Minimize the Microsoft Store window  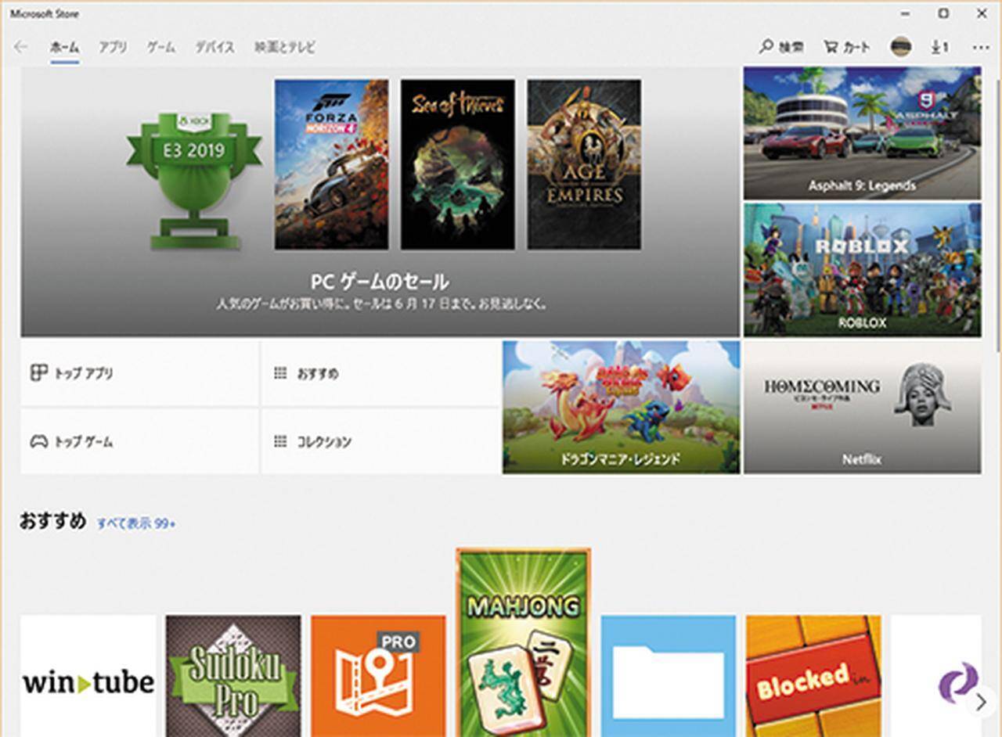pos(906,13)
